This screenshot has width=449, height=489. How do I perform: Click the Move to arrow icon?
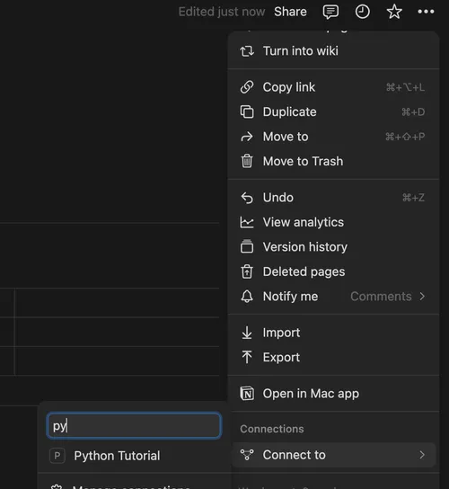(247, 137)
